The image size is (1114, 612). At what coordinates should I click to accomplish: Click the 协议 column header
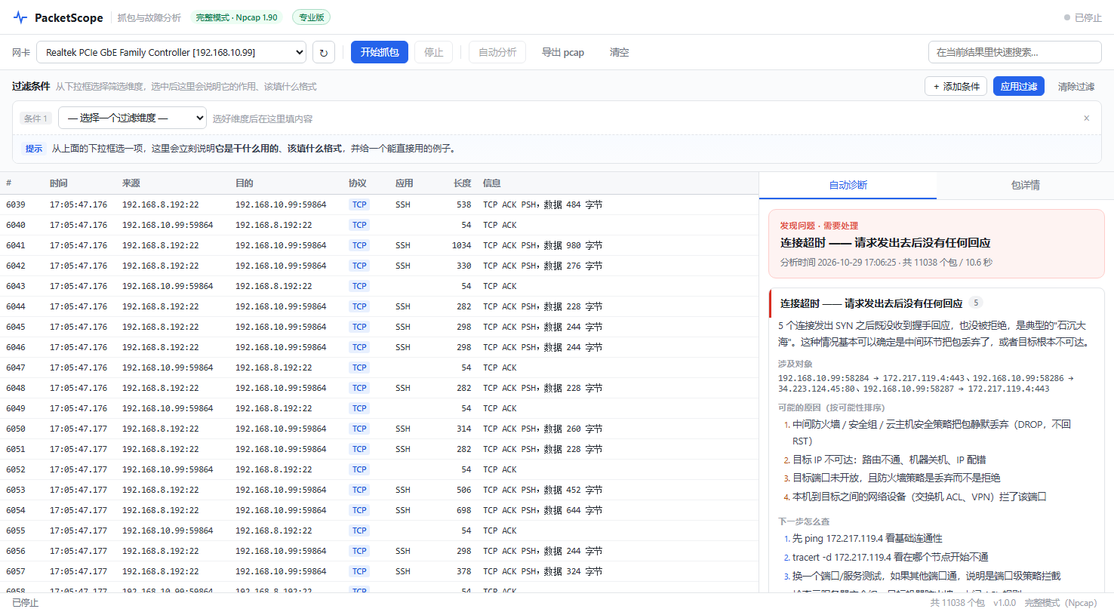[358, 183]
